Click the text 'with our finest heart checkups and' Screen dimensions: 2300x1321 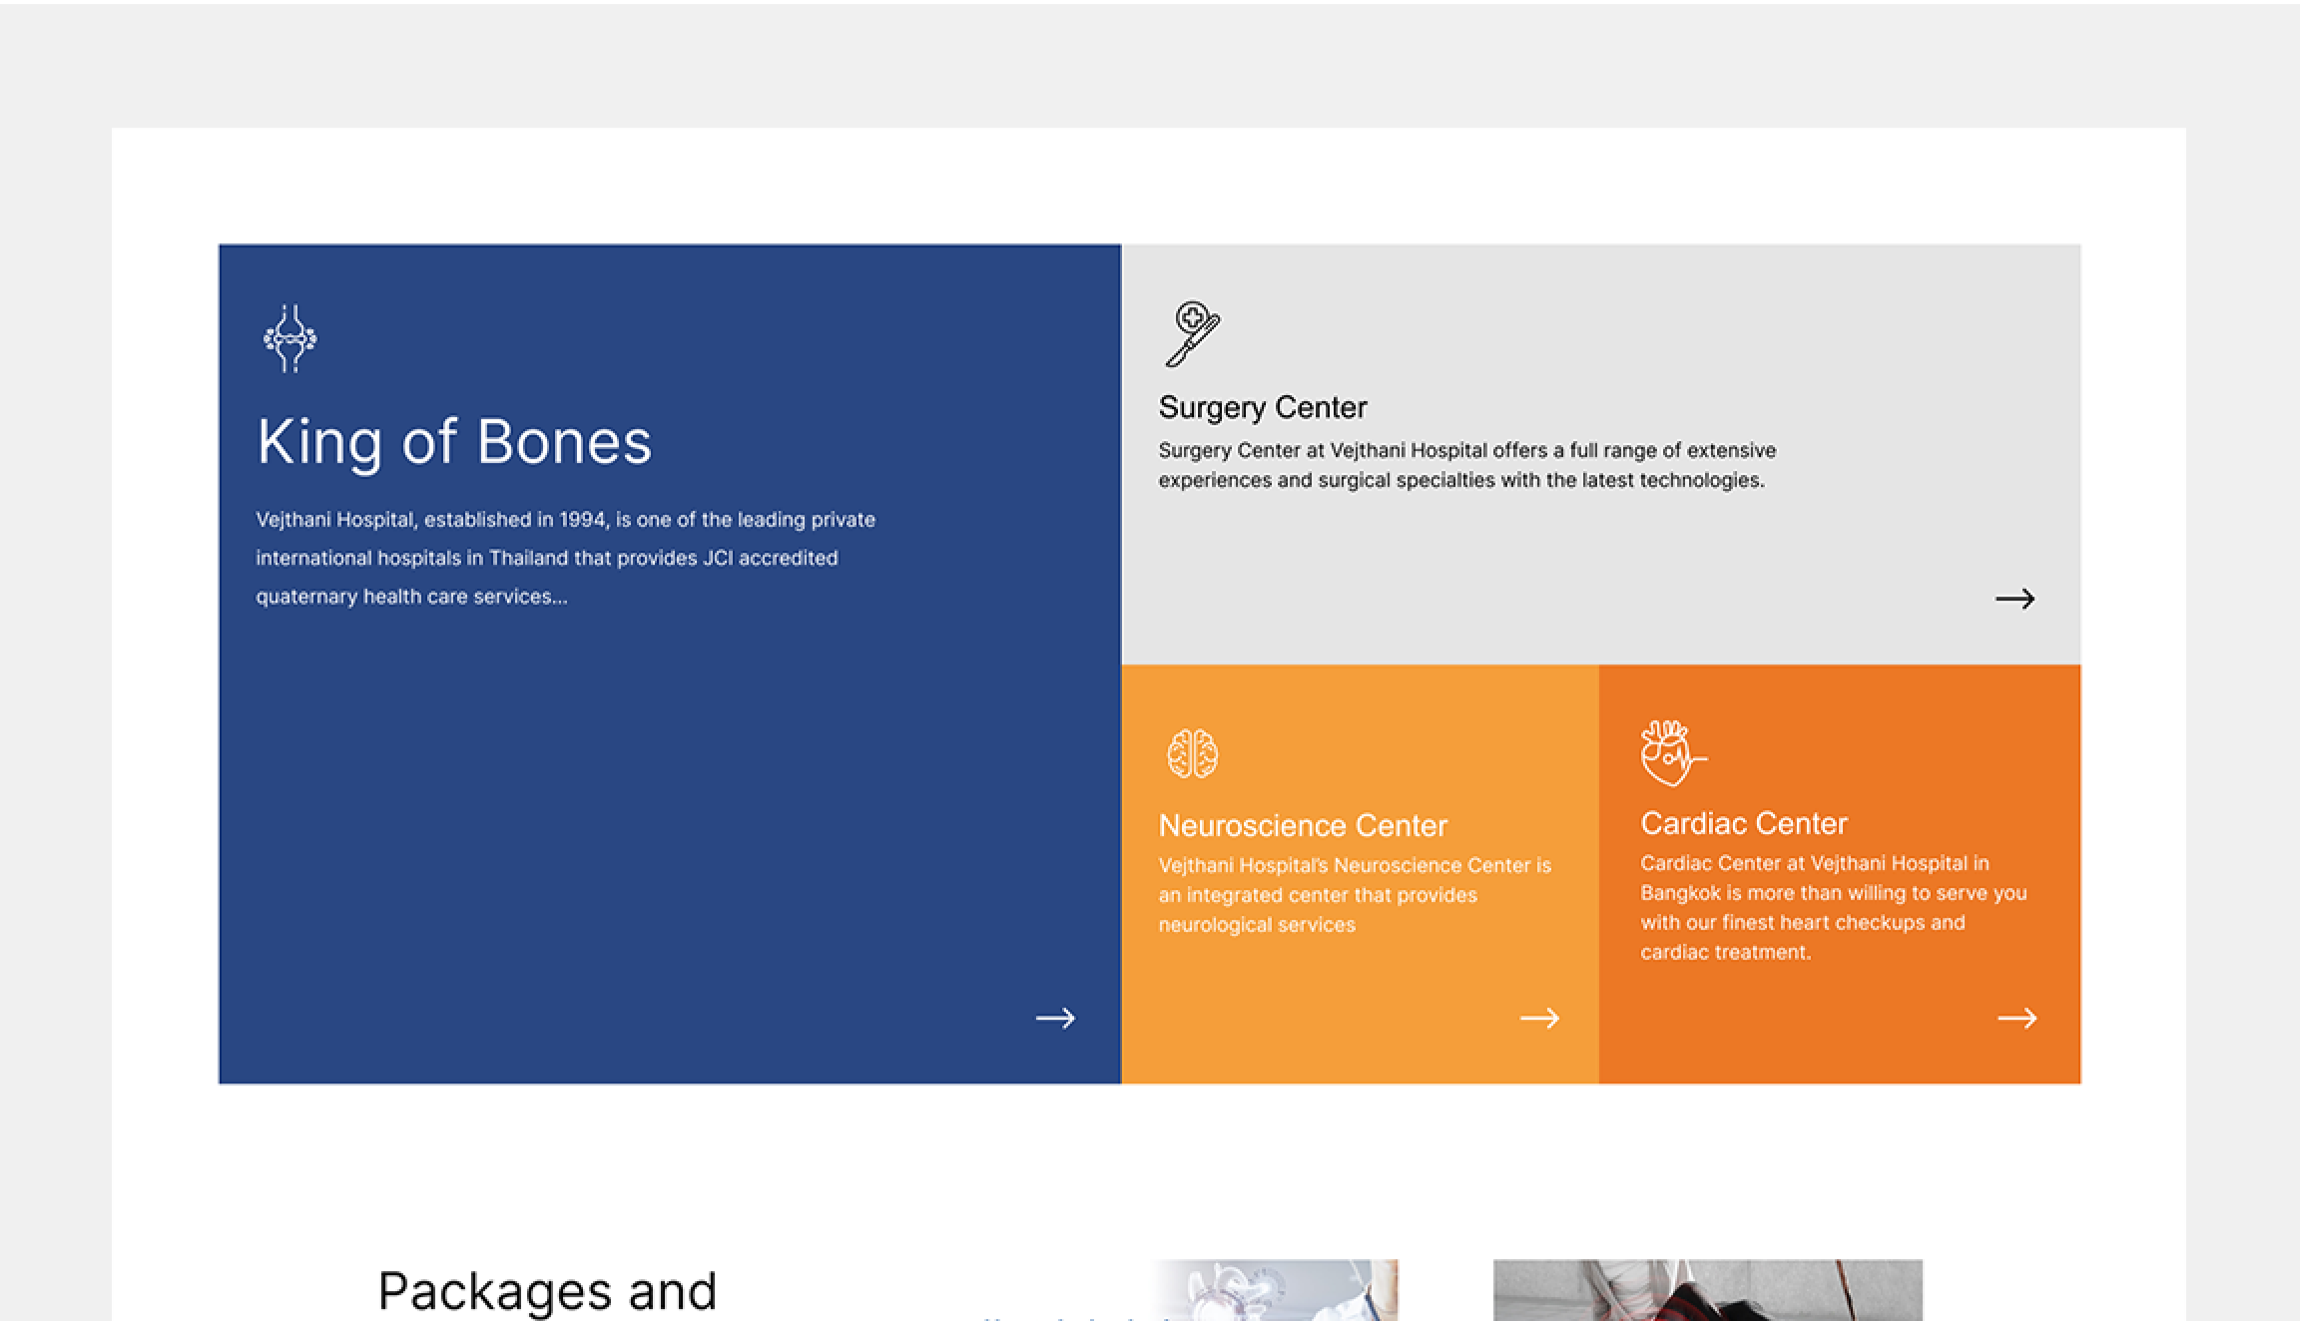pyautogui.click(x=1802, y=922)
